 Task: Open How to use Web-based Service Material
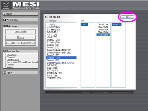click(22, 62)
